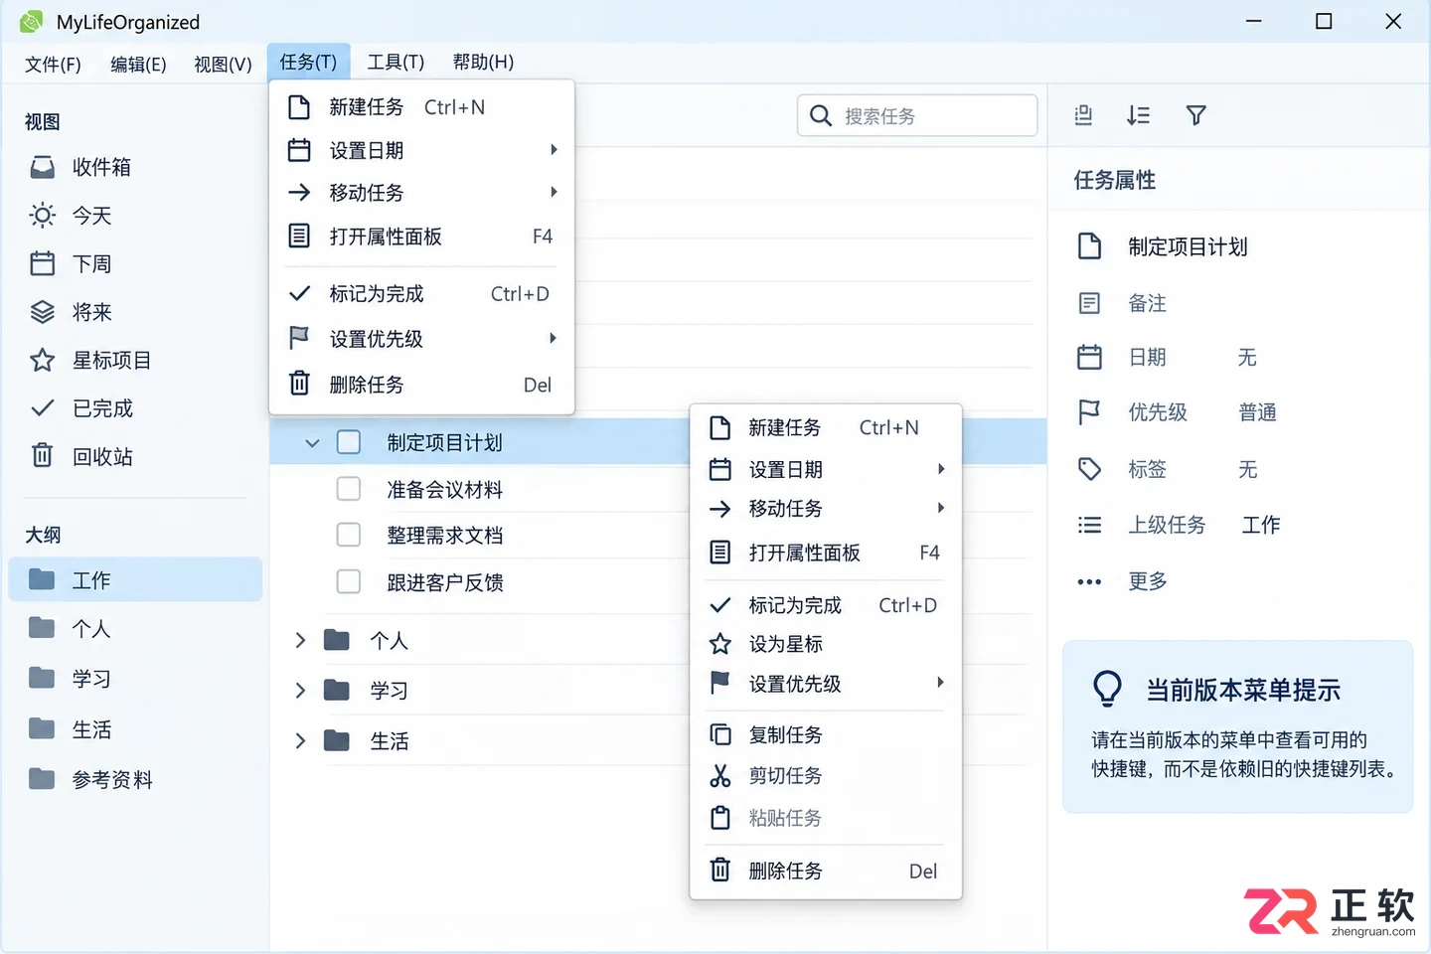Change the 上级任务 value 工作

1261,525
